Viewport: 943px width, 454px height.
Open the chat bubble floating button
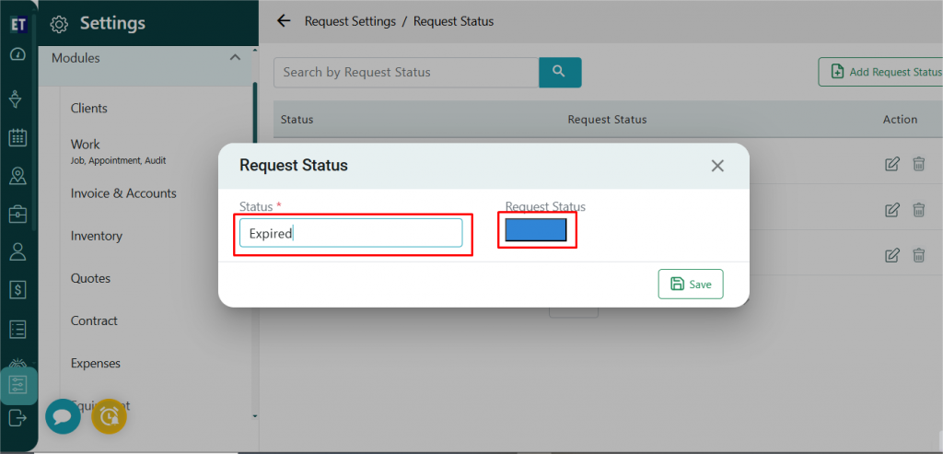[x=63, y=416]
